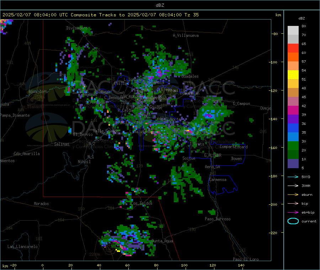This screenshot has width=320, height=270.
Task: Click the 'dBZ' label above the color scale
Action: (x=302, y=18)
